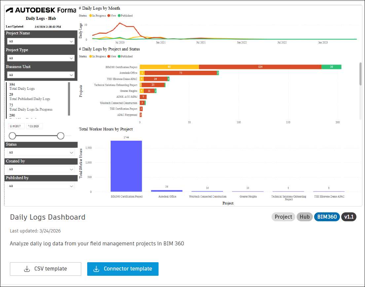Screen dimensions: 365x287
Task: Click the 'Daily Logs - Hub' heading
Action: (41, 18)
